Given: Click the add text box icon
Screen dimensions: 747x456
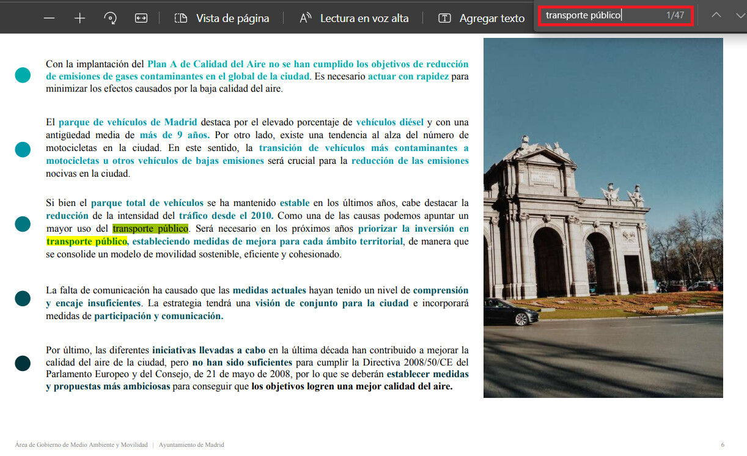Looking at the screenshot, I should tap(445, 18).
